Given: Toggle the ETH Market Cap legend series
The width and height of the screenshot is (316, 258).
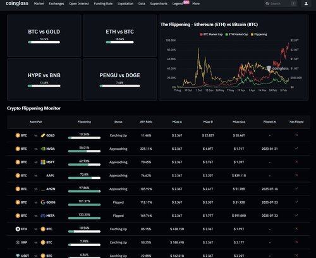Looking at the screenshot, I should coord(237,34).
